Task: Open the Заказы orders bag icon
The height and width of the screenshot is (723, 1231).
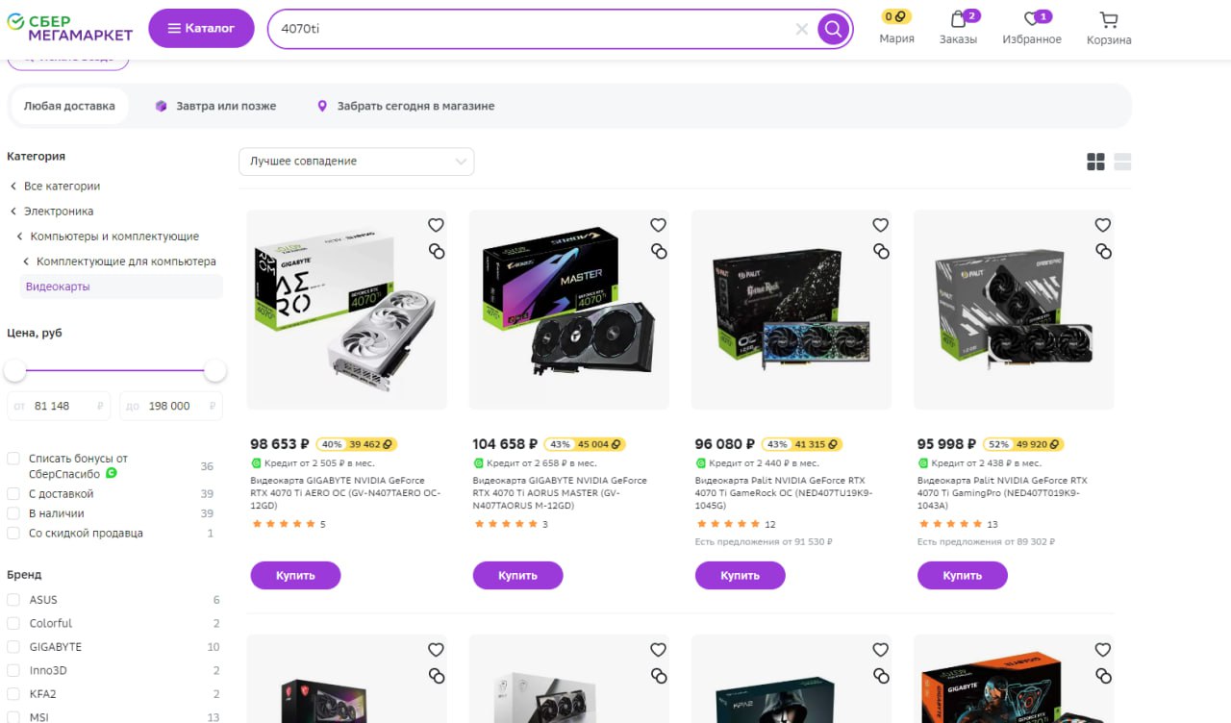Action: [958, 19]
